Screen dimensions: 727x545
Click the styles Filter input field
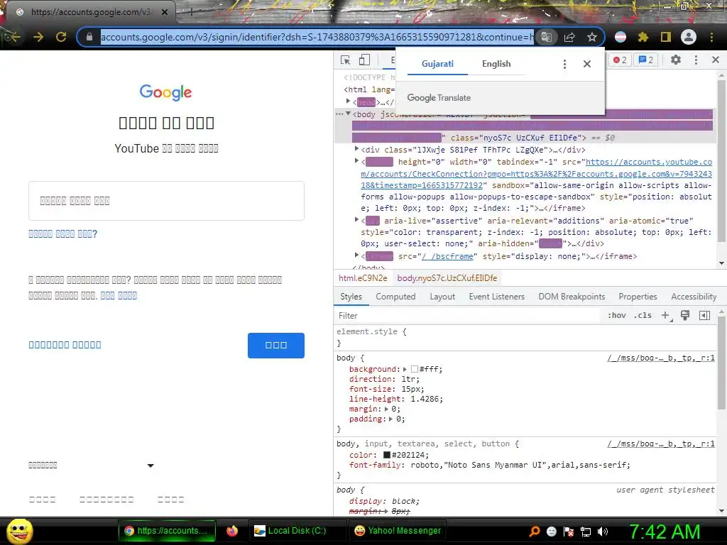[x=469, y=316]
